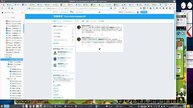Click the 高度な検索 link
Screen dimensions: 193x108
[56, 43]
